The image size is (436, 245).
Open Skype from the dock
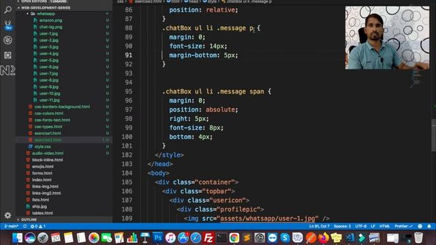tap(285, 238)
